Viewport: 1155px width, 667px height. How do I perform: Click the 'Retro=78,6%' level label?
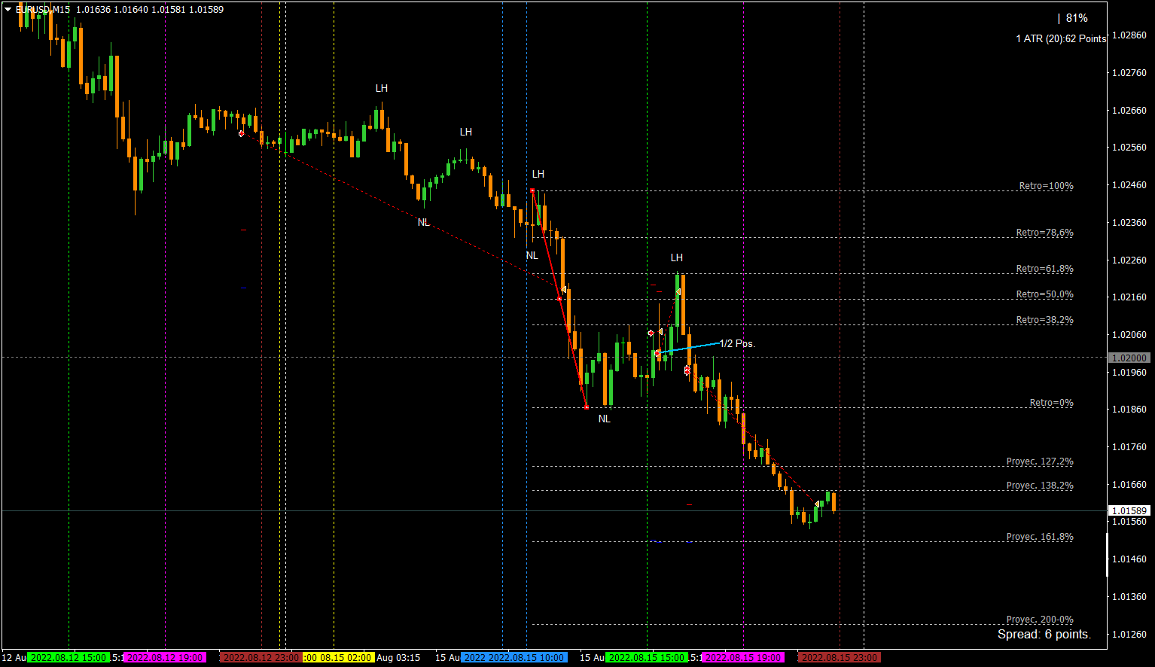1044,233
